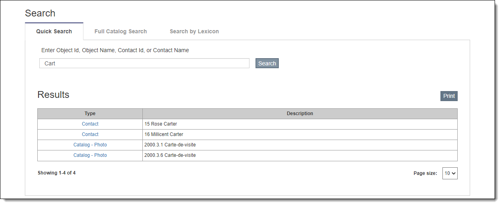501x205 pixels.
Task: Select the Search by Lexicon tab
Action: [194, 31]
